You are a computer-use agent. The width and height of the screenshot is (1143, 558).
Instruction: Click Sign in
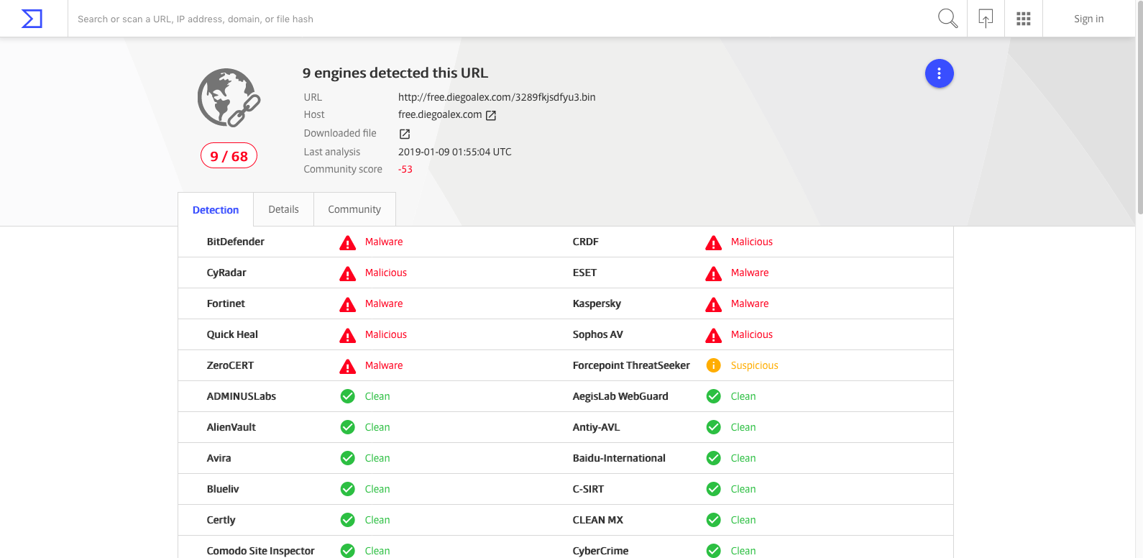1088,19
